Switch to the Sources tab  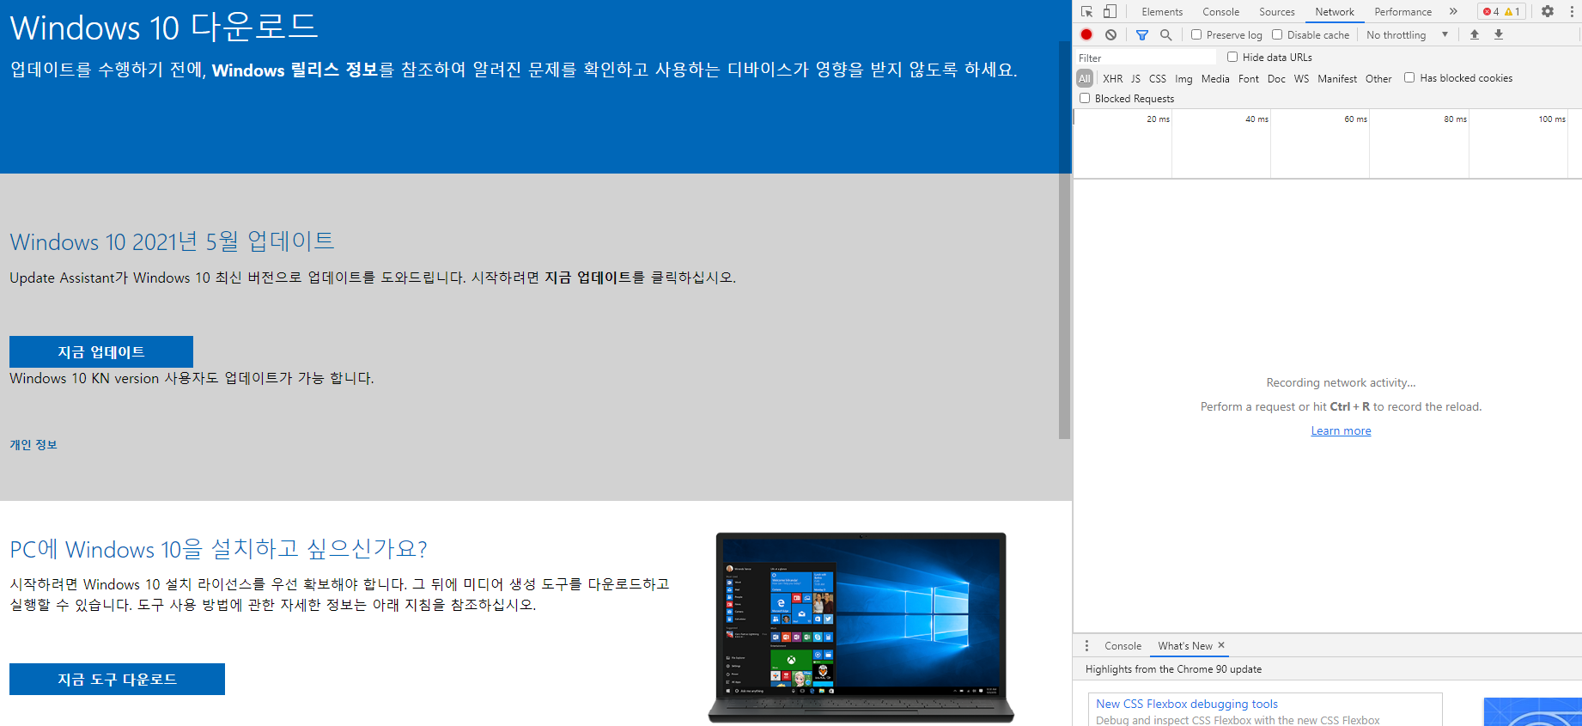click(x=1277, y=12)
